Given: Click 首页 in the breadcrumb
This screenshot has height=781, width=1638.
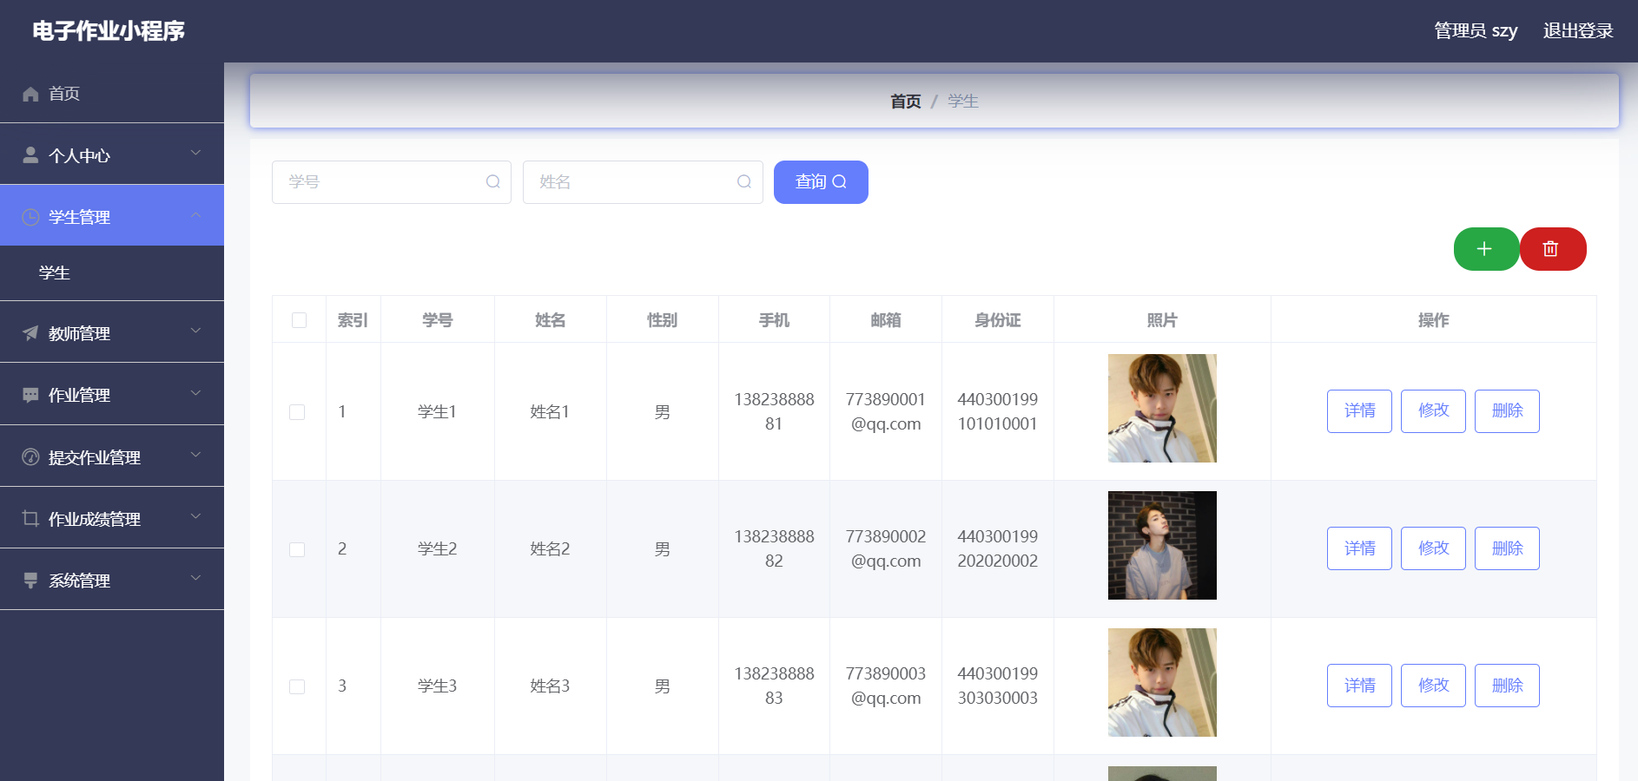Looking at the screenshot, I should 906,102.
